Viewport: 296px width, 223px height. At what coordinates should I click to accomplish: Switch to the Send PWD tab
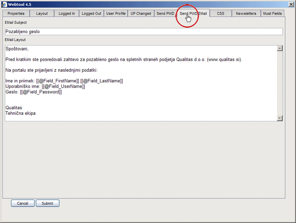coord(165,13)
